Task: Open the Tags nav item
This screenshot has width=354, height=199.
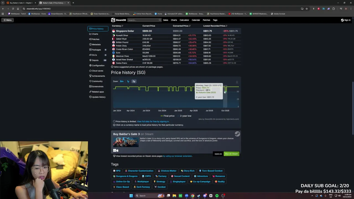Action: click(x=215, y=20)
